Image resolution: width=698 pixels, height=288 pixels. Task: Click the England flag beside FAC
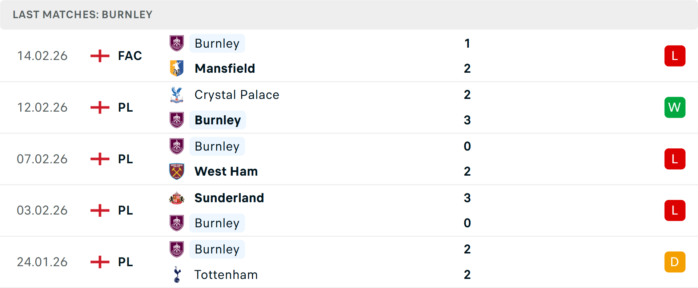(99, 56)
